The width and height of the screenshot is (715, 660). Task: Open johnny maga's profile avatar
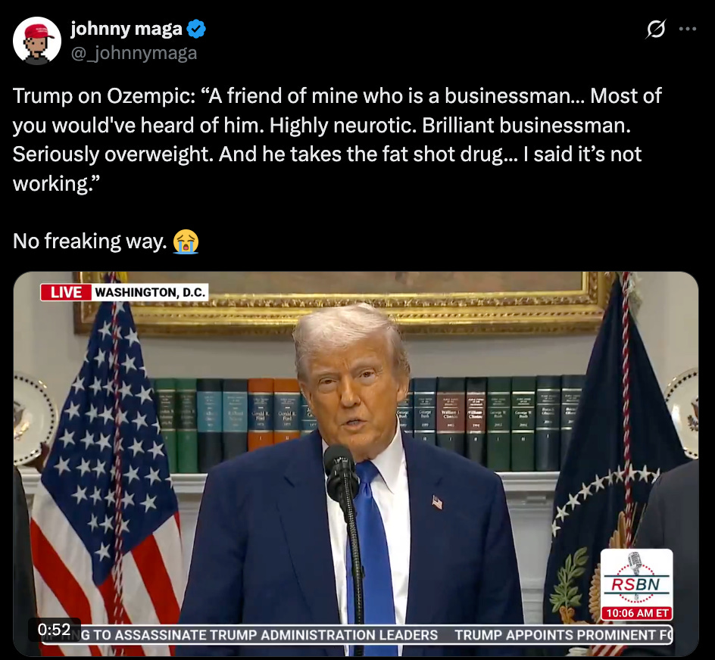tap(37, 41)
